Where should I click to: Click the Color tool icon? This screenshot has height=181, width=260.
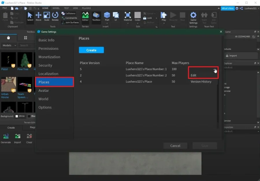point(138,15)
